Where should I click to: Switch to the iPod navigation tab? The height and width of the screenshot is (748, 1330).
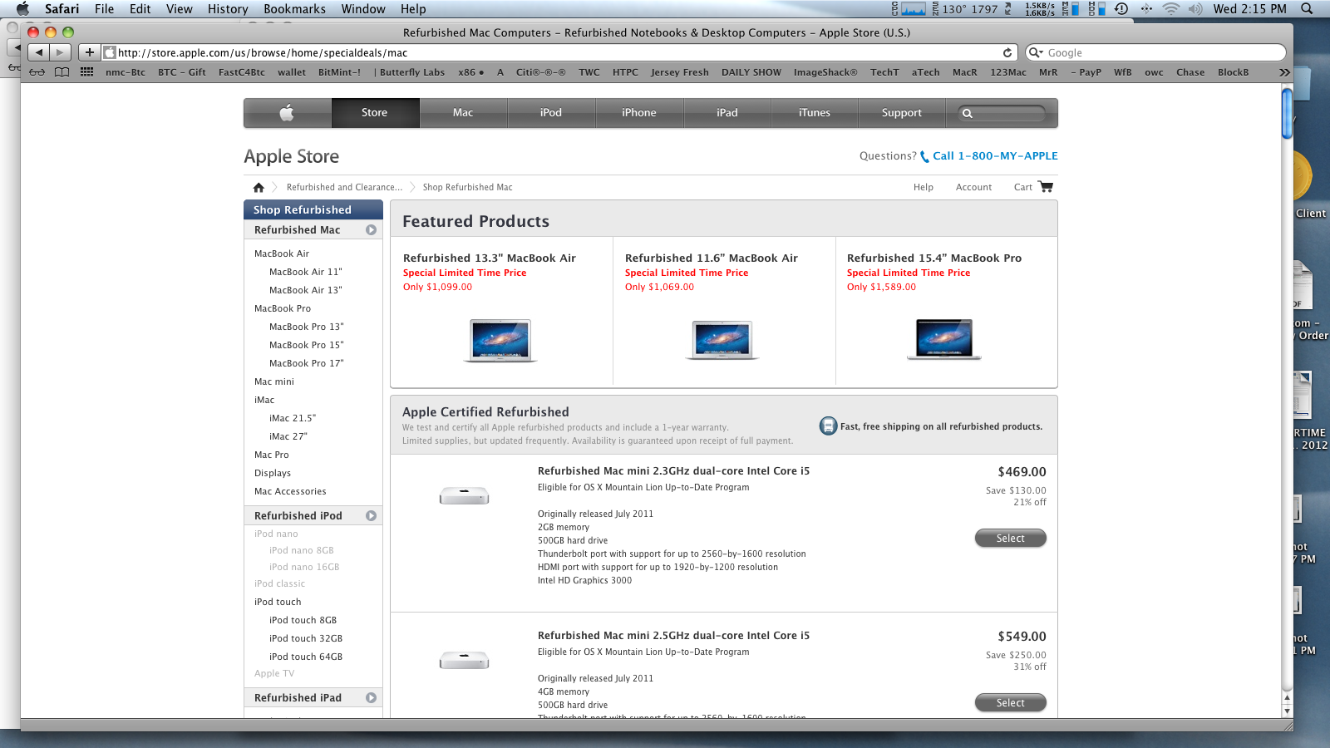click(x=551, y=113)
